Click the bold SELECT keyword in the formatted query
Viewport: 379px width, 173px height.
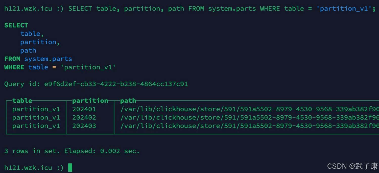pyautogui.click(x=16, y=25)
